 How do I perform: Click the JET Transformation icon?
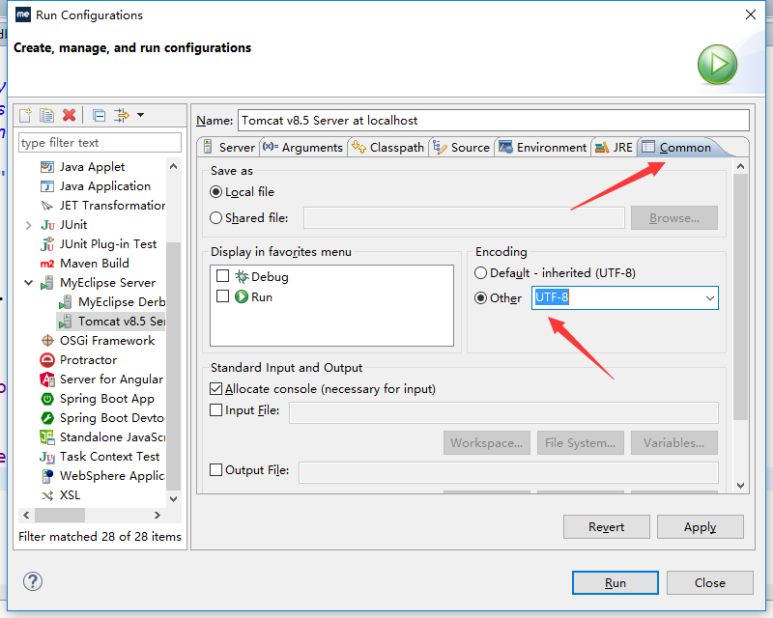[x=47, y=206]
